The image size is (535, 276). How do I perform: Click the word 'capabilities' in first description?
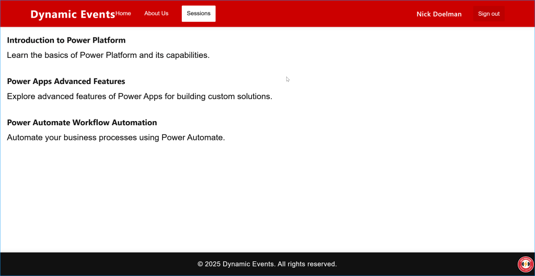click(x=187, y=55)
